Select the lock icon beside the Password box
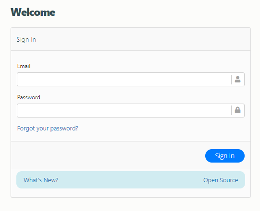 [x=237, y=110]
